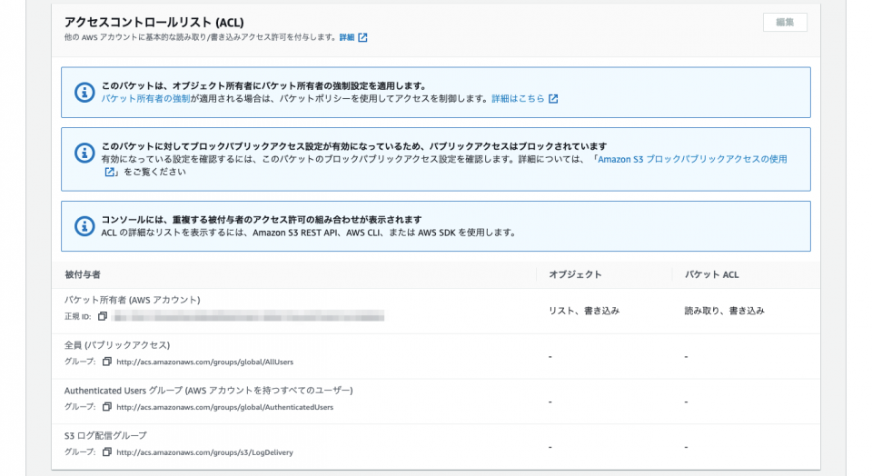
Task: Click アクセスコントロールリスト (ACL) heading
Action: pyautogui.click(x=154, y=22)
